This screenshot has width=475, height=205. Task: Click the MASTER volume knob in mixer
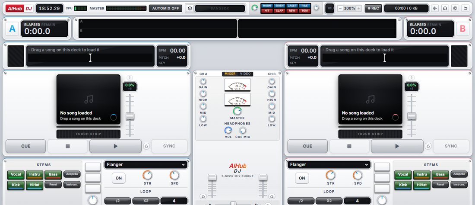click(x=237, y=111)
